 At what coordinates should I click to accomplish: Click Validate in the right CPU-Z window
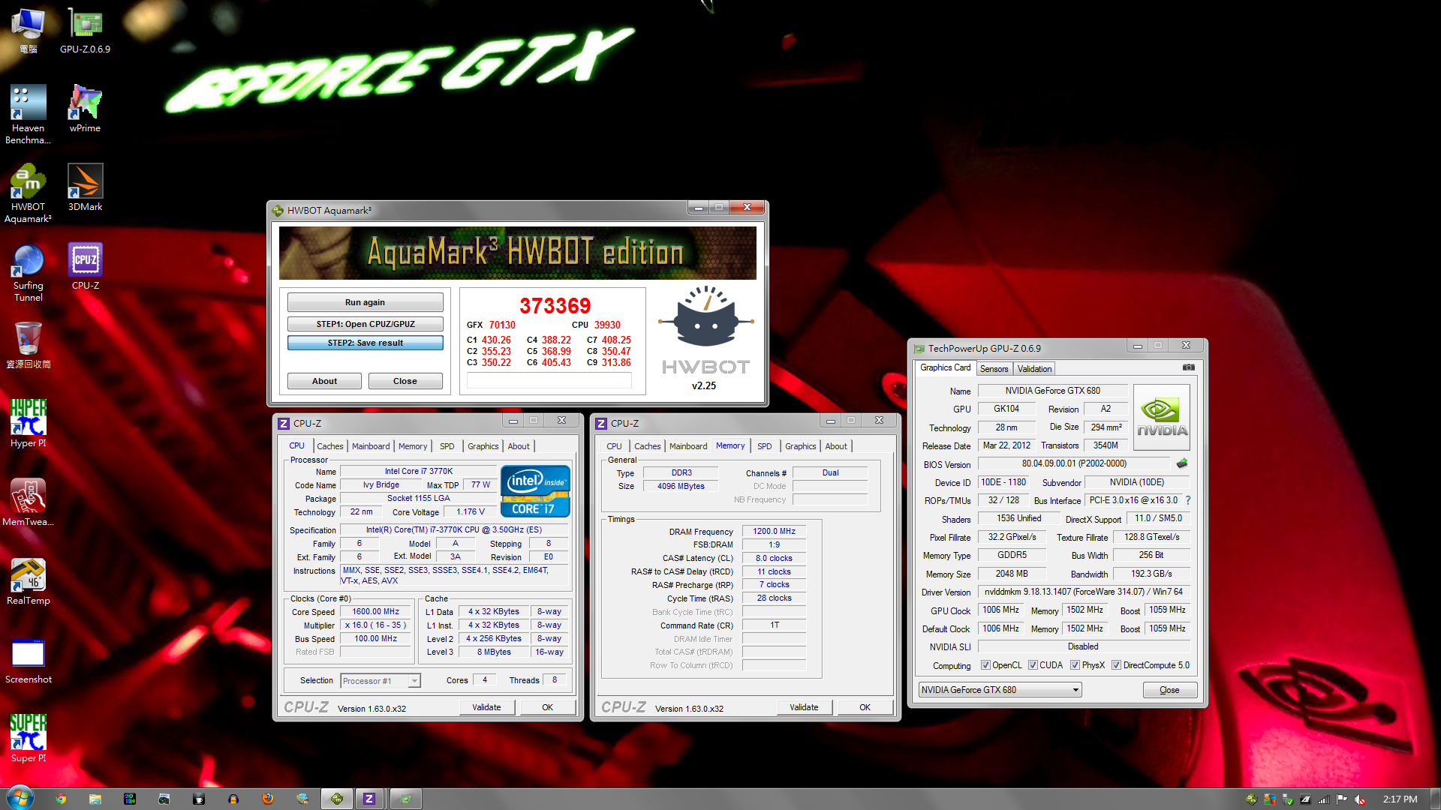click(804, 707)
